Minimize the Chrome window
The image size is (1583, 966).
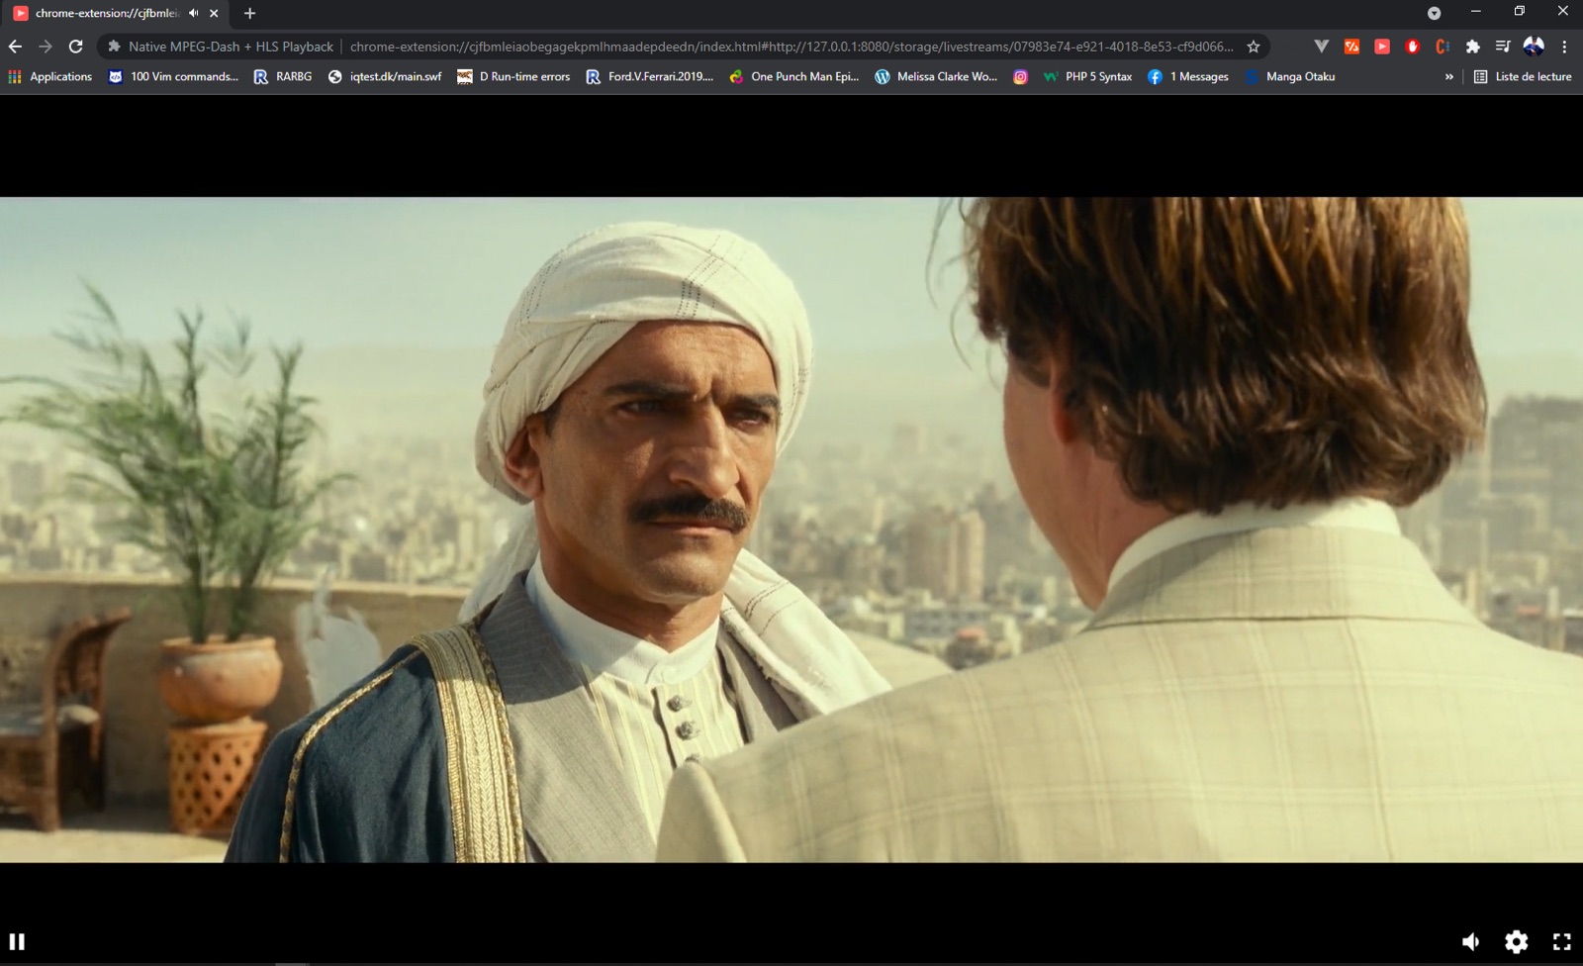[x=1475, y=11]
